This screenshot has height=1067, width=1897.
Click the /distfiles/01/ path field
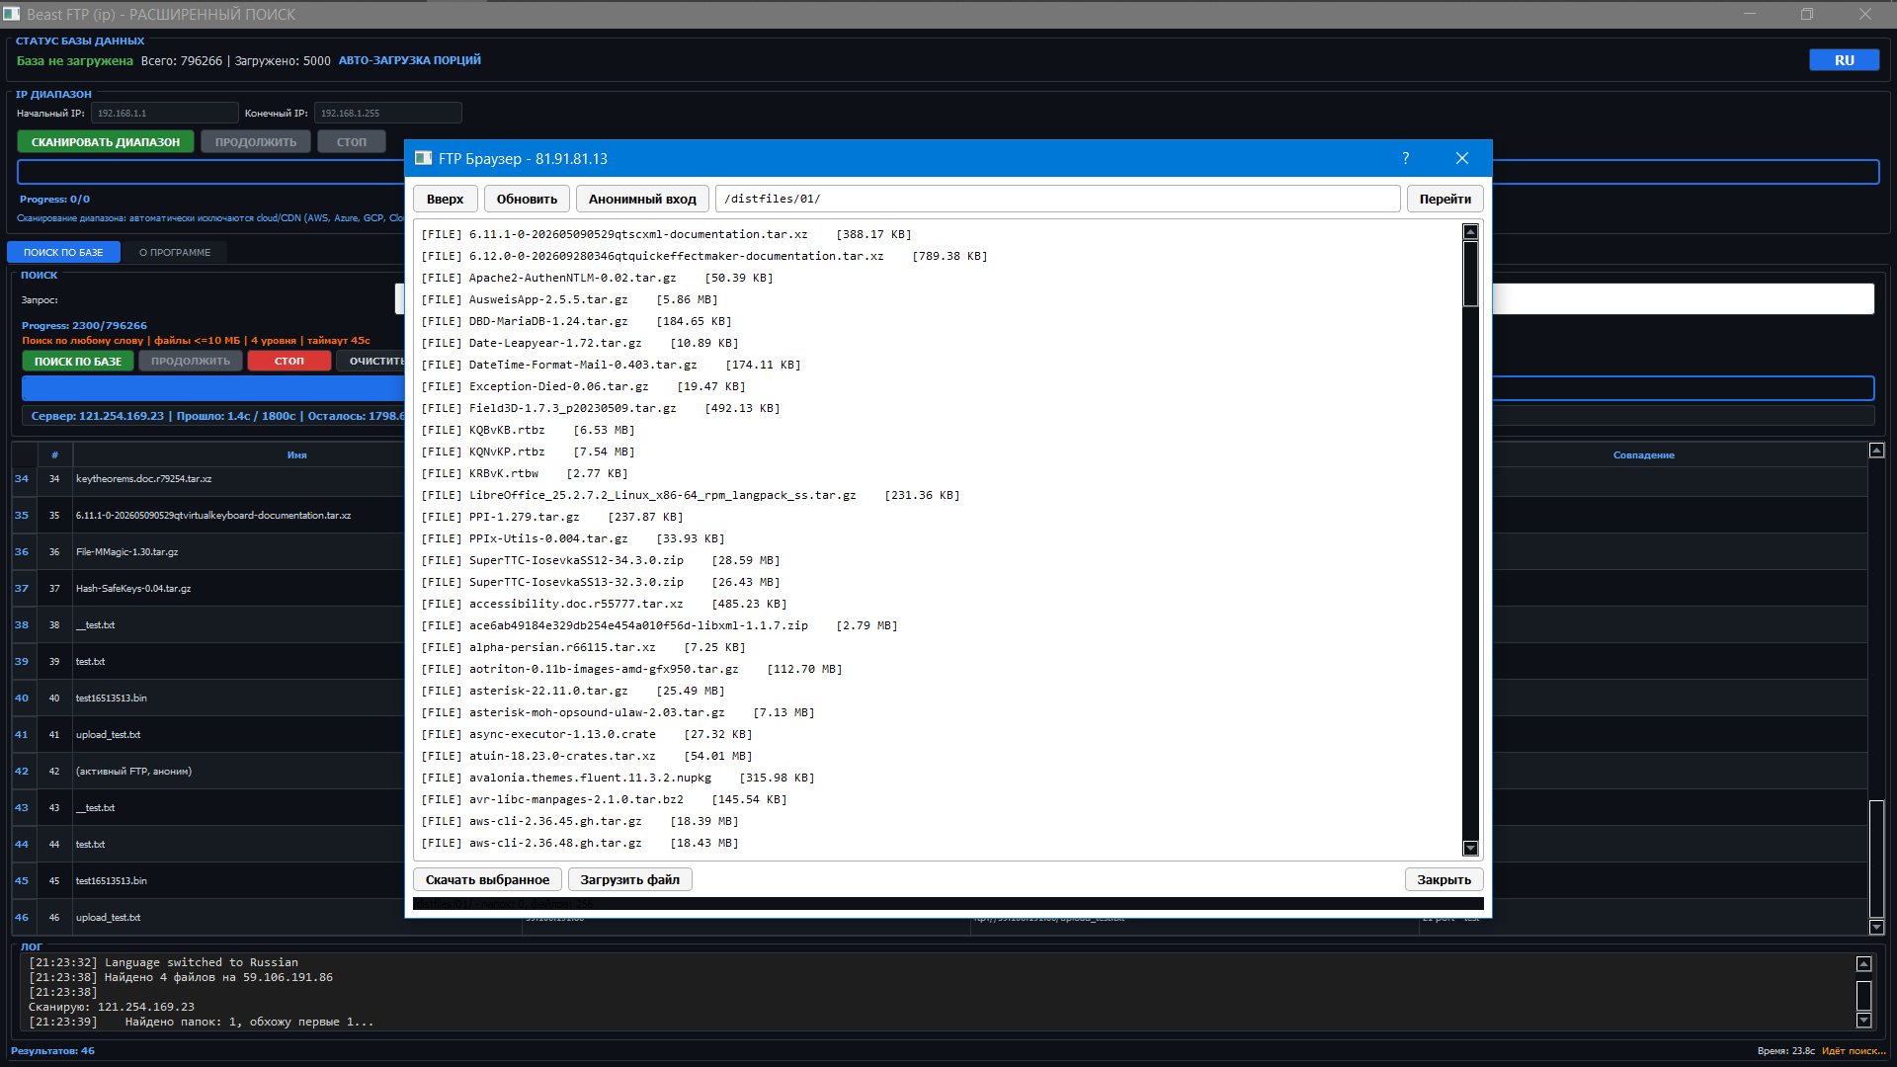(1057, 199)
